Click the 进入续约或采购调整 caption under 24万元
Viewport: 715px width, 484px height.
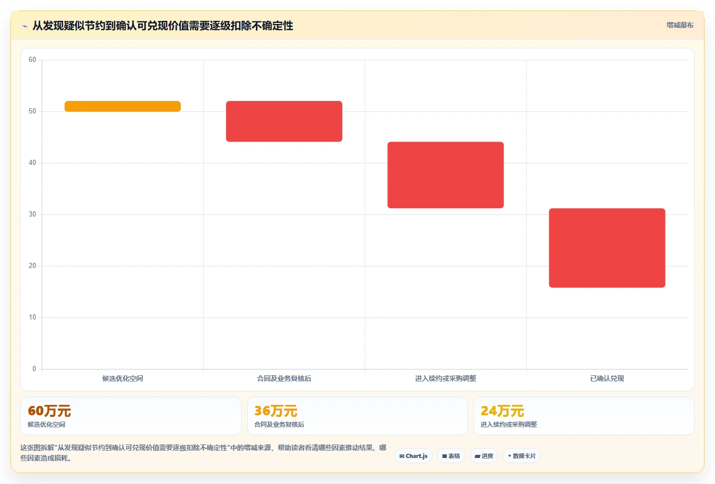509,425
